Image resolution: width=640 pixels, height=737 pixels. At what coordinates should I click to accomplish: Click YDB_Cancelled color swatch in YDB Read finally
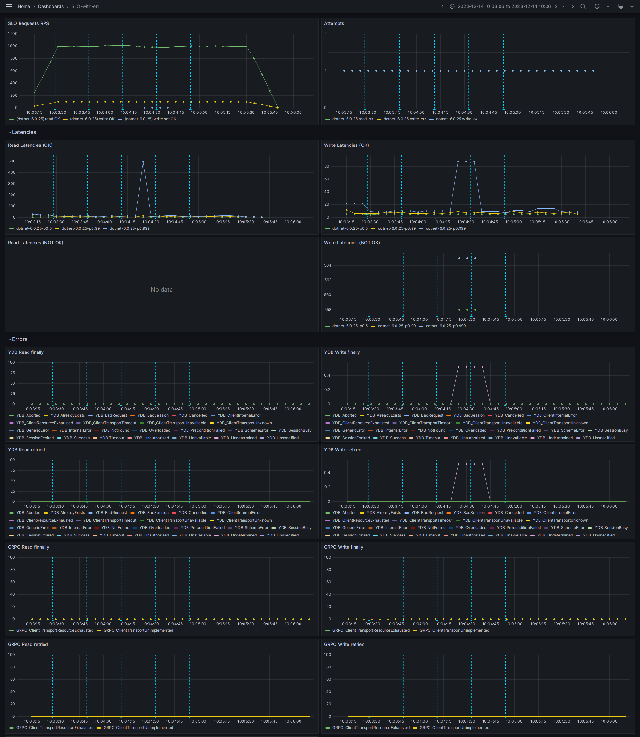point(174,416)
